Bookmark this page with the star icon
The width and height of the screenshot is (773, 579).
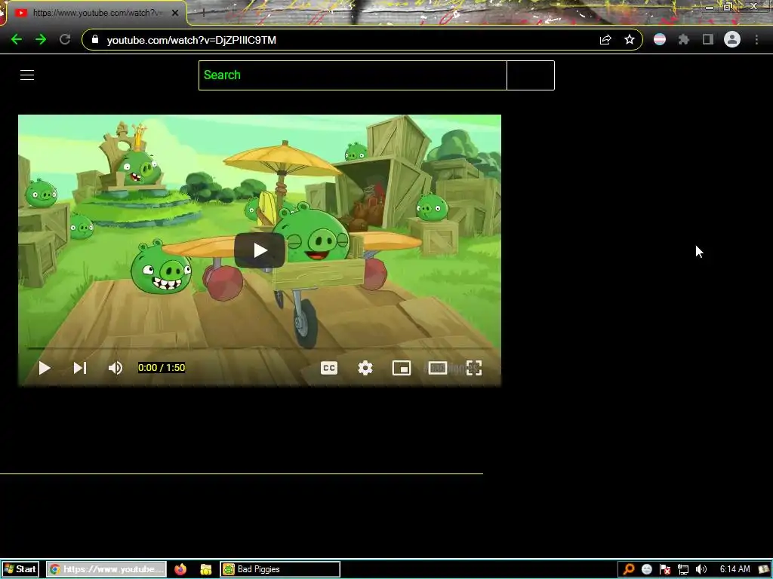pyautogui.click(x=630, y=39)
